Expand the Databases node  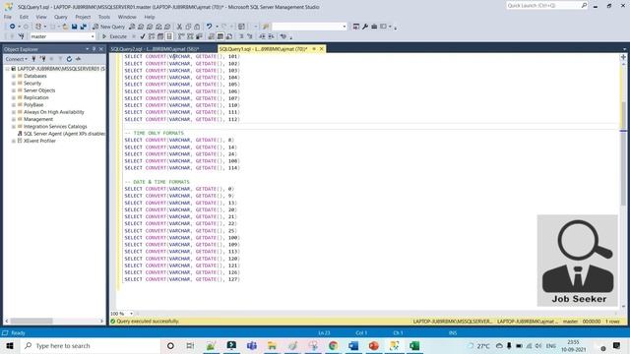(x=14, y=76)
